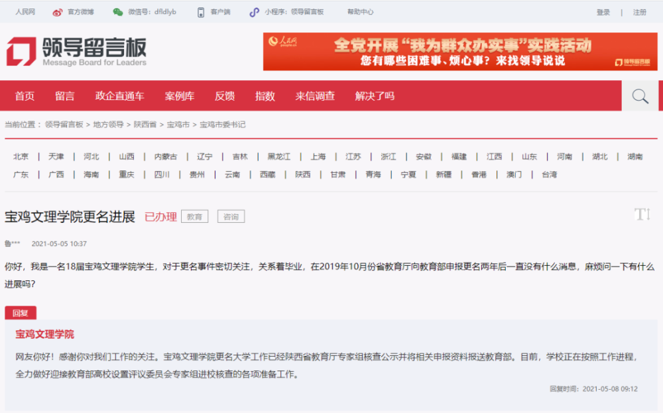Select the 陕西 region link
The height and width of the screenshot is (413, 663).
tap(303, 174)
